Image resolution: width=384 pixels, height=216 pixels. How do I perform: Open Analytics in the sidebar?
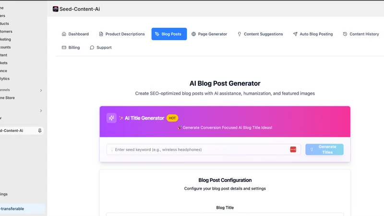click(x=5, y=79)
